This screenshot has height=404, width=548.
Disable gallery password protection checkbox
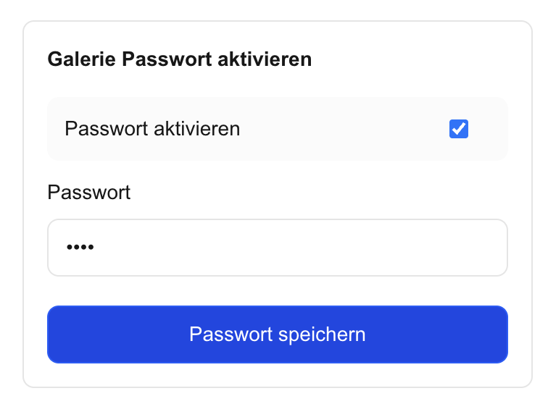click(459, 129)
